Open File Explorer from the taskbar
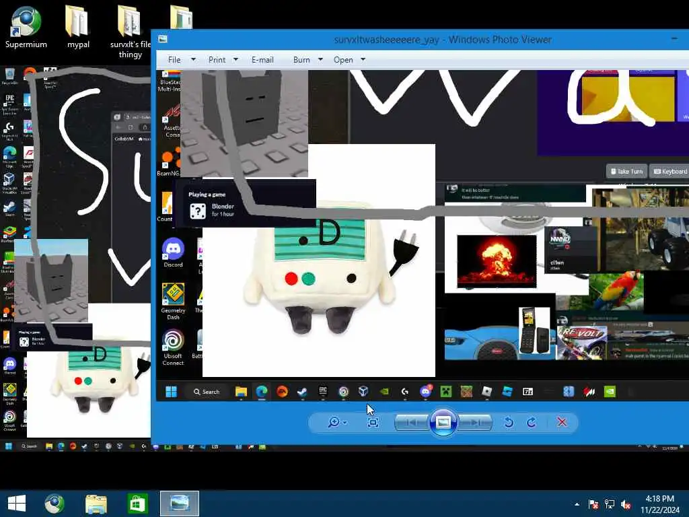The width and height of the screenshot is (689, 517). point(96,504)
